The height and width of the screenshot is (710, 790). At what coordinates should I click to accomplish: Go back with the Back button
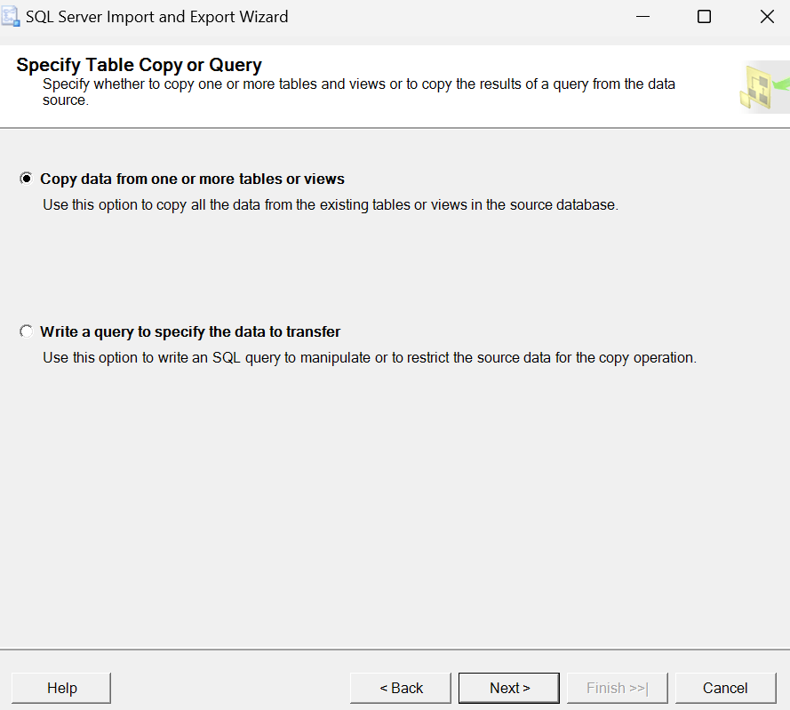point(401,688)
